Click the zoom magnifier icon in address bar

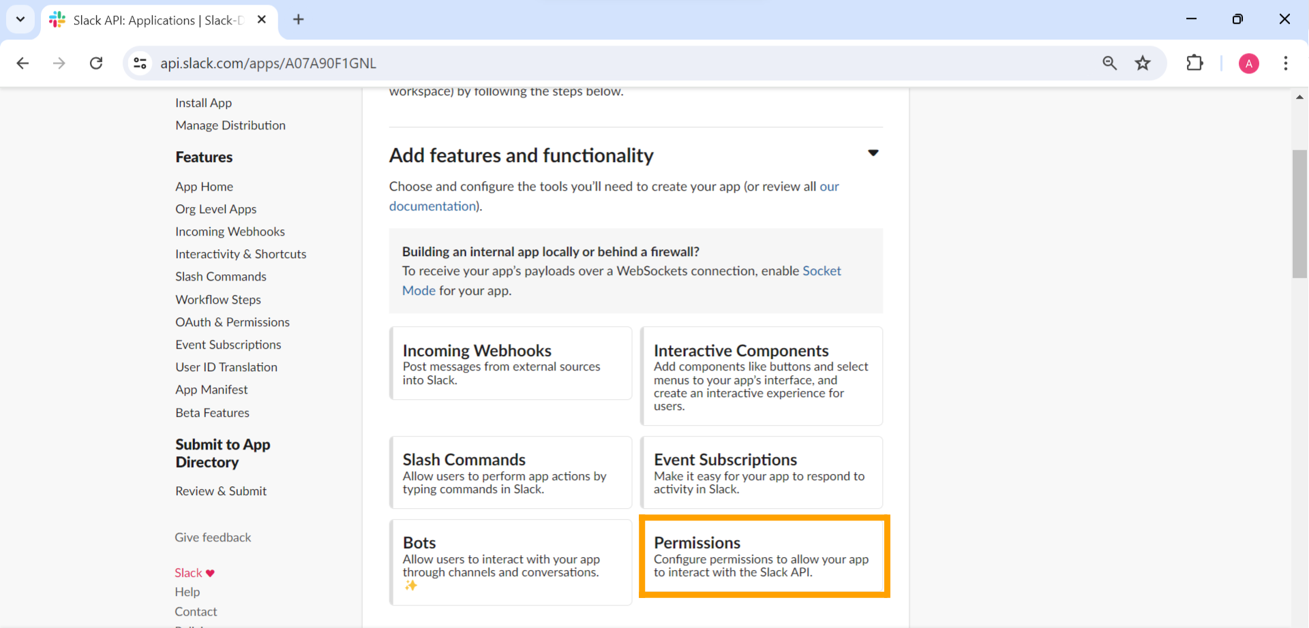tap(1109, 63)
